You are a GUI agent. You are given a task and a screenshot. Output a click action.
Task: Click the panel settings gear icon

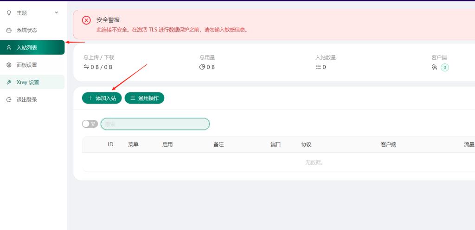[8, 65]
